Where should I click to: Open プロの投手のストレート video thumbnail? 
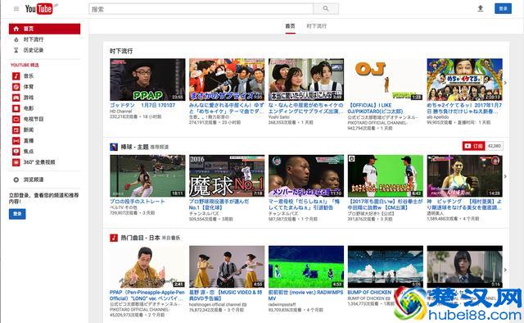click(x=147, y=175)
